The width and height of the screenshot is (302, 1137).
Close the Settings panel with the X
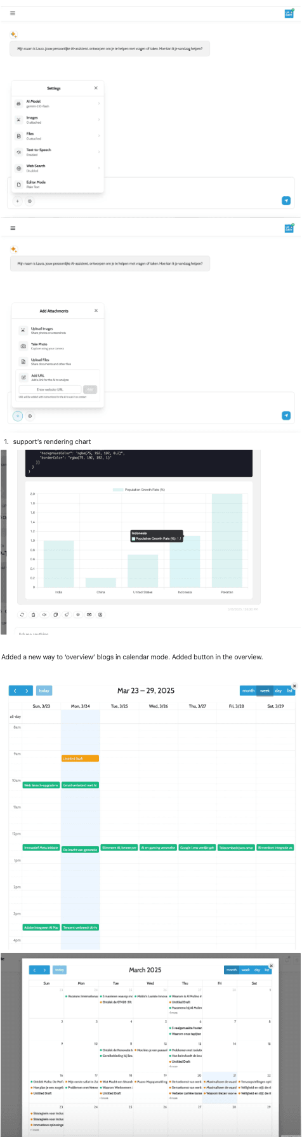click(x=96, y=88)
